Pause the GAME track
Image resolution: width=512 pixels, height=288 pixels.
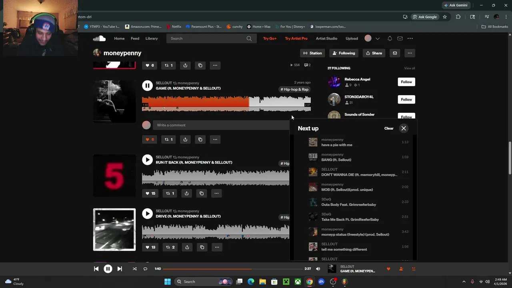point(147,86)
